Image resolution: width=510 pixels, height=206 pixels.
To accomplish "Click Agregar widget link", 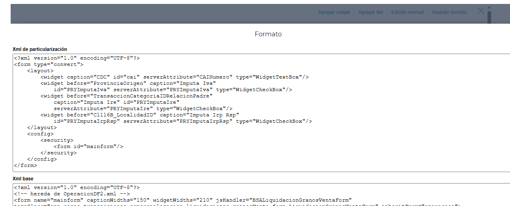I will click(x=334, y=12).
